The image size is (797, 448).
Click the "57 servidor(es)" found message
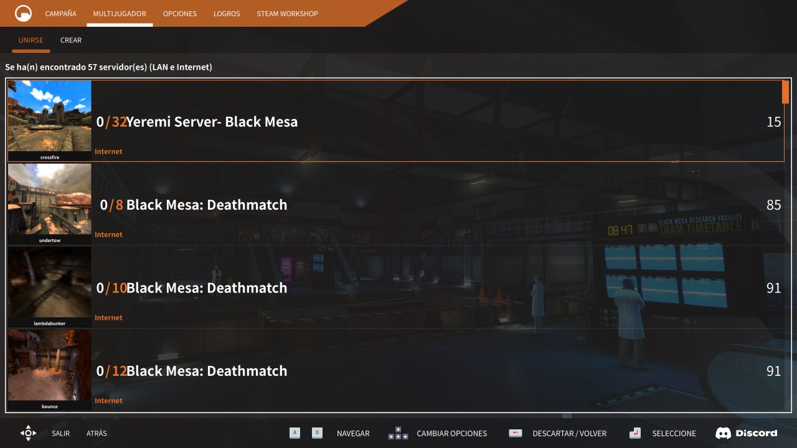tap(108, 67)
